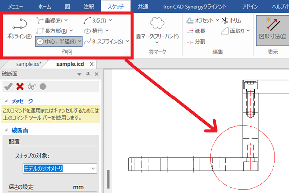Collapse the メッセージ section
The height and width of the screenshot is (193, 289).
(6, 101)
